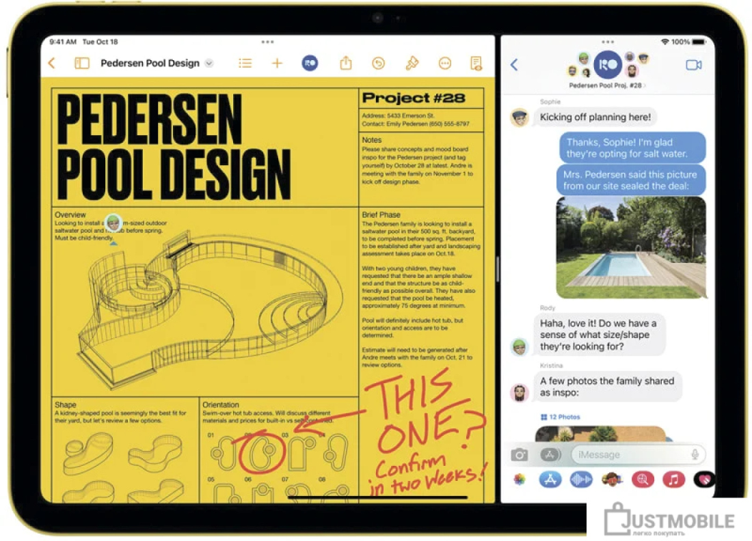Start dictation with the microphone in iMessage field
752x541 pixels.
[695, 454]
